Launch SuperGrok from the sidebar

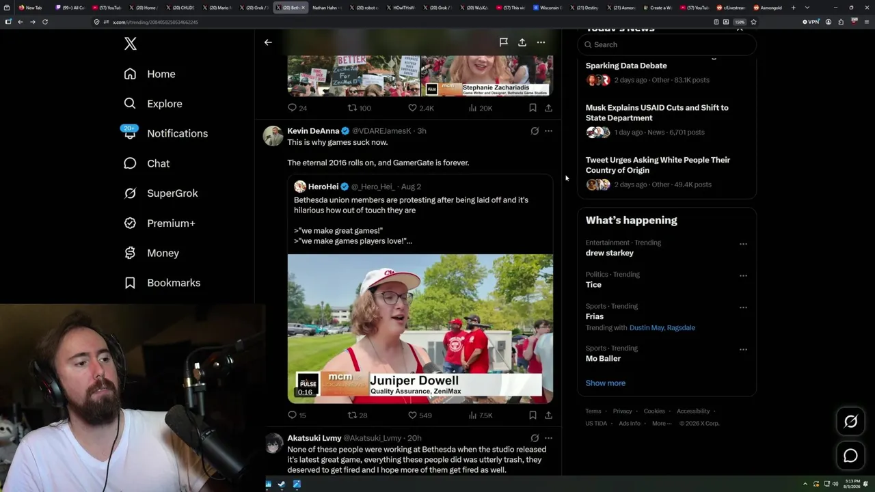[161, 193]
